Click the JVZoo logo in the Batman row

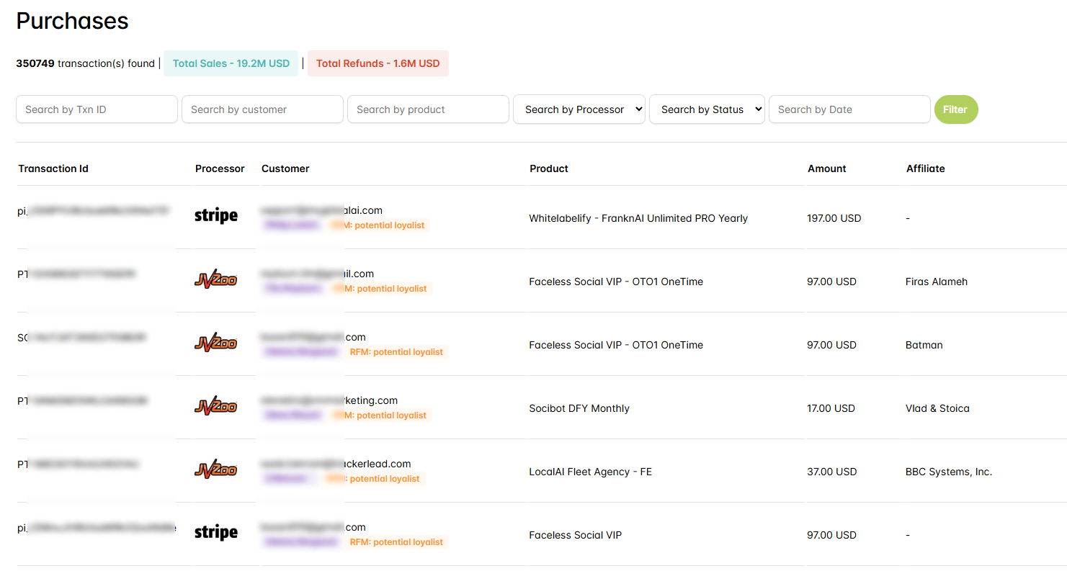(x=216, y=343)
